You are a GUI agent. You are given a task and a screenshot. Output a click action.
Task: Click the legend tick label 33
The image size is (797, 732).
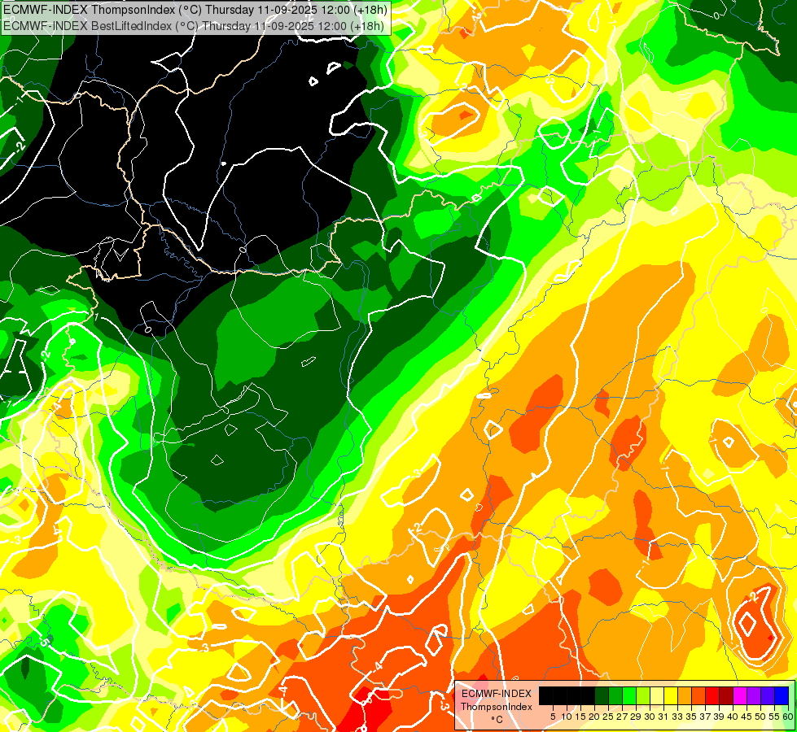677,717
